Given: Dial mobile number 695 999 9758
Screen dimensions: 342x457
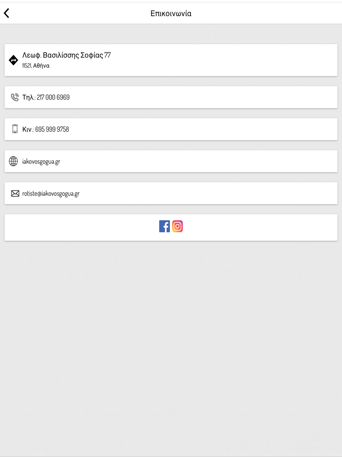Looking at the screenshot, I should [52, 129].
